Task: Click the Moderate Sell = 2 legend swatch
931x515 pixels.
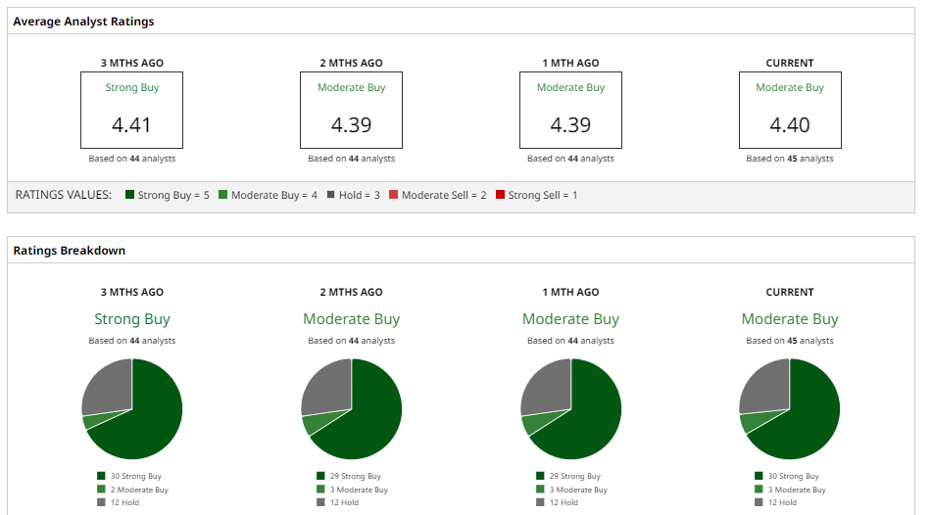Action: [x=393, y=196]
